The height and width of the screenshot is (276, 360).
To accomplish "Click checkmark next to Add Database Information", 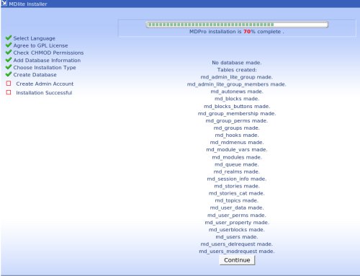I will coord(9,60).
